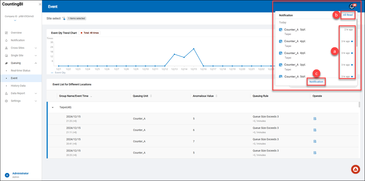Mark notifications as All Read
Screen dimensions: 365x181
point(348,15)
